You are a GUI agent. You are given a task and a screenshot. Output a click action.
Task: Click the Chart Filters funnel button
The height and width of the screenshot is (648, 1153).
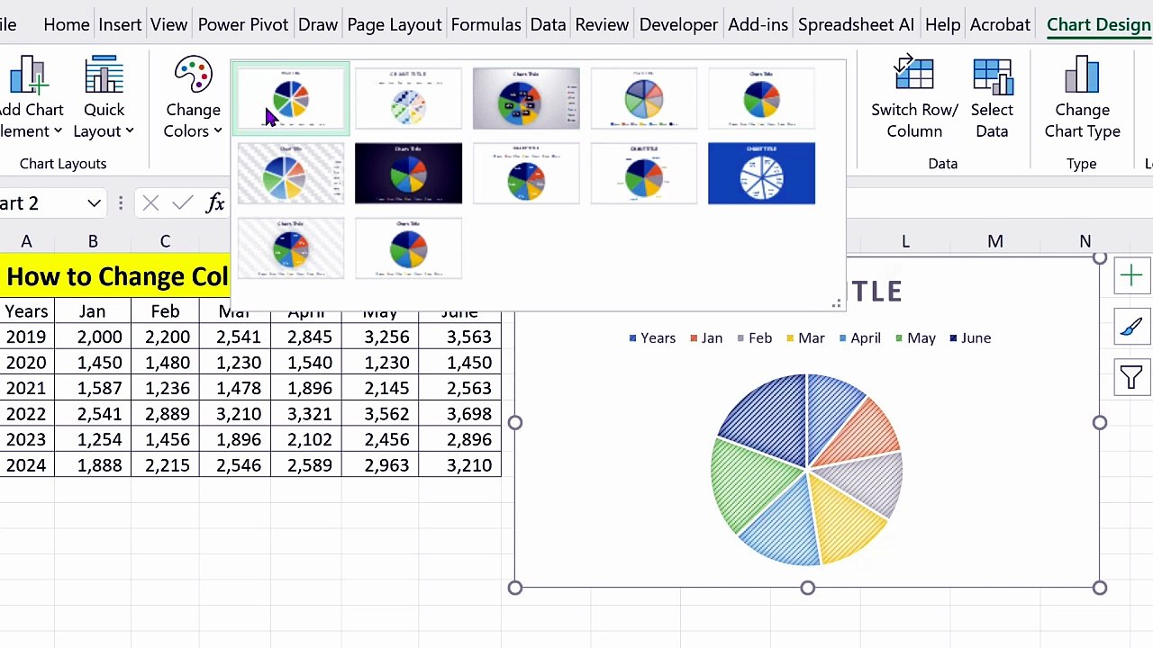tap(1131, 377)
